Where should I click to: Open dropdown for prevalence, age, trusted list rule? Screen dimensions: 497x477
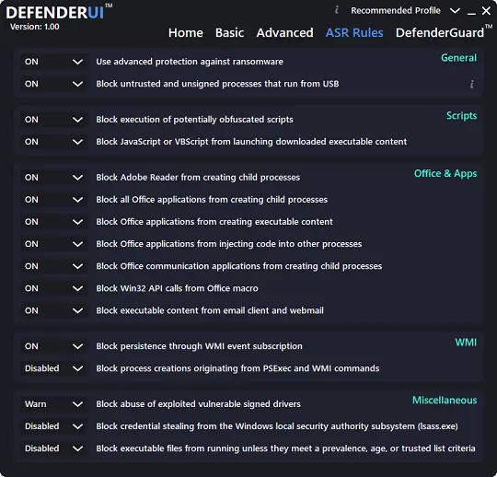[54, 448]
